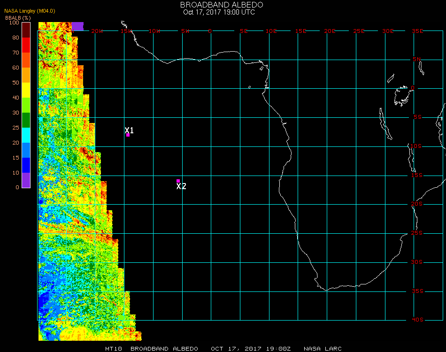Click the 20E longitude label
This screenshot has height=352, width=446.
(x=330, y=31)
